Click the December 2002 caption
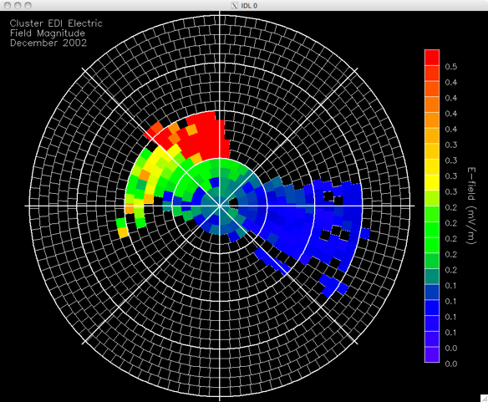 [x=48, y=43]
